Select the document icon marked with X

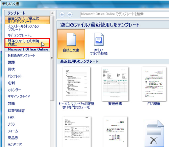coord(154,133)
